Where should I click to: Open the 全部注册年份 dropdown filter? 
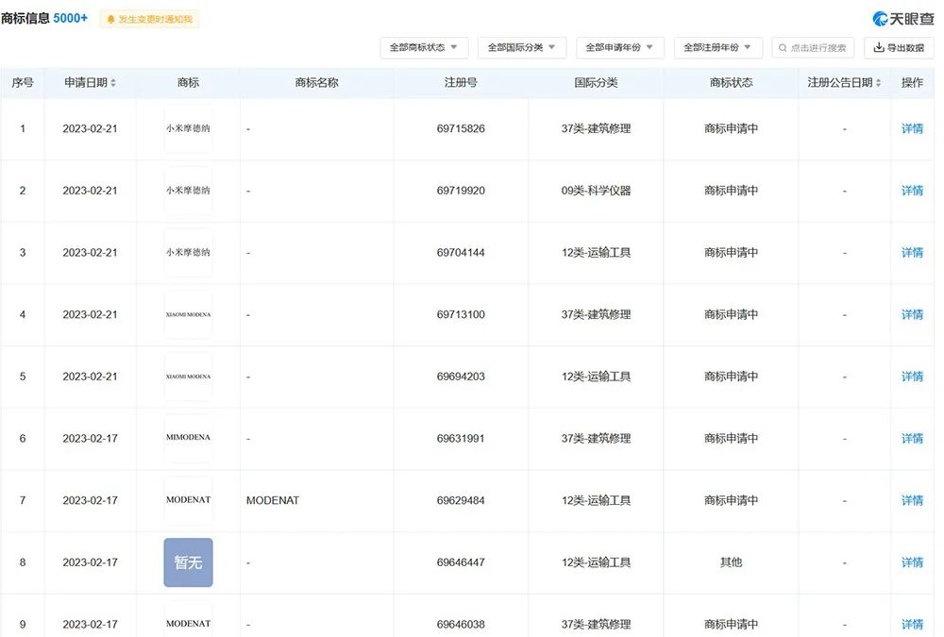pos(718,47)
